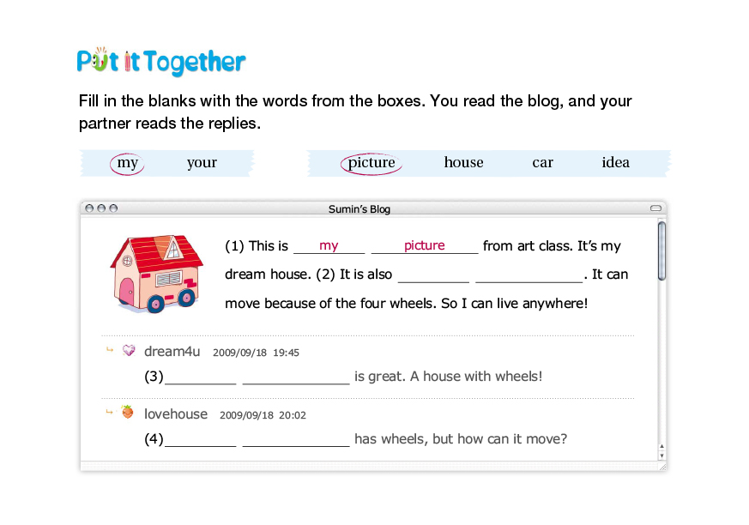Viewport: 749px width, 525px height.
Task: Pick the word 'car' from the box
Action: pos(542,163)
